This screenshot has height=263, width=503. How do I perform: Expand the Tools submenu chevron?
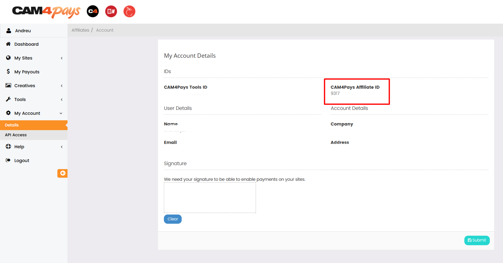coord(62,99)
